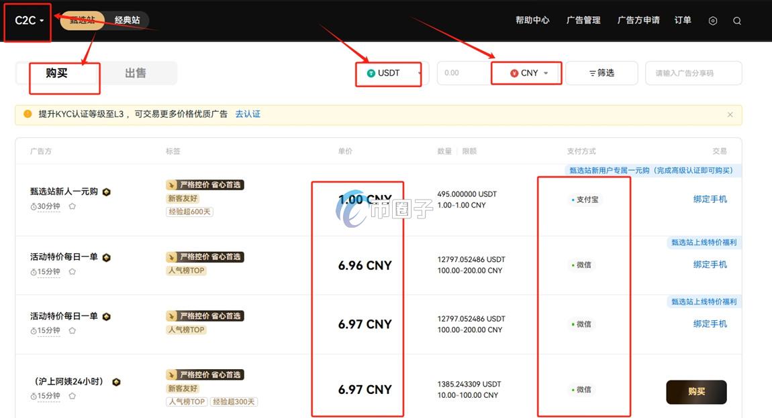Open the settings icon in top navigation bar
This screenshot has width=772, height=418.
point(712,20)
